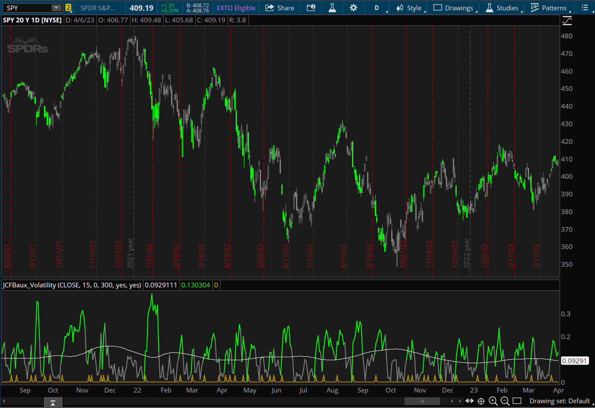This screenshot has height=408, width=595.
Task: Click the yellow 2 link color badge
Action: tap(68, 8)
